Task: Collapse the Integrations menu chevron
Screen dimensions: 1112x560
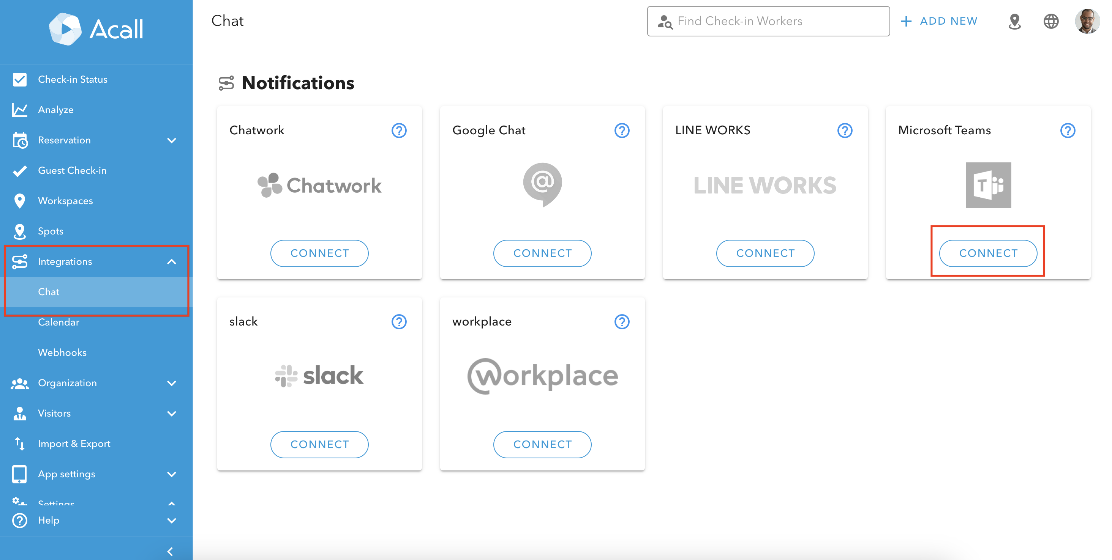Action: [x=171, y=262]
